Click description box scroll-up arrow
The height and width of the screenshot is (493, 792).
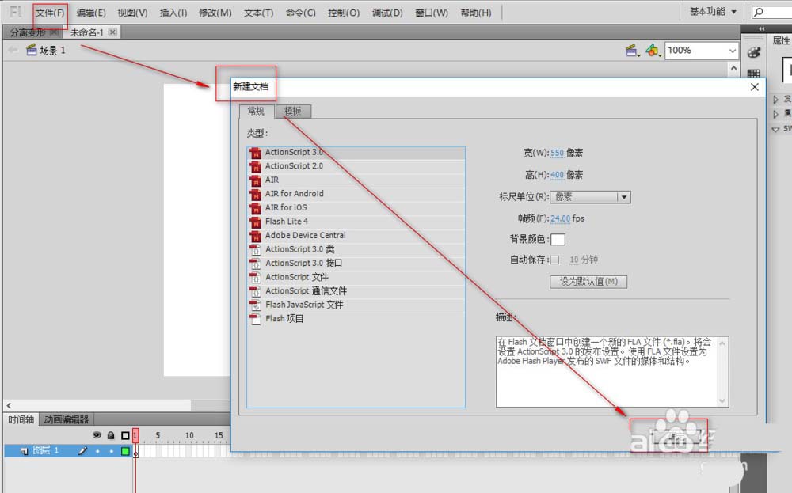point(722,343)
